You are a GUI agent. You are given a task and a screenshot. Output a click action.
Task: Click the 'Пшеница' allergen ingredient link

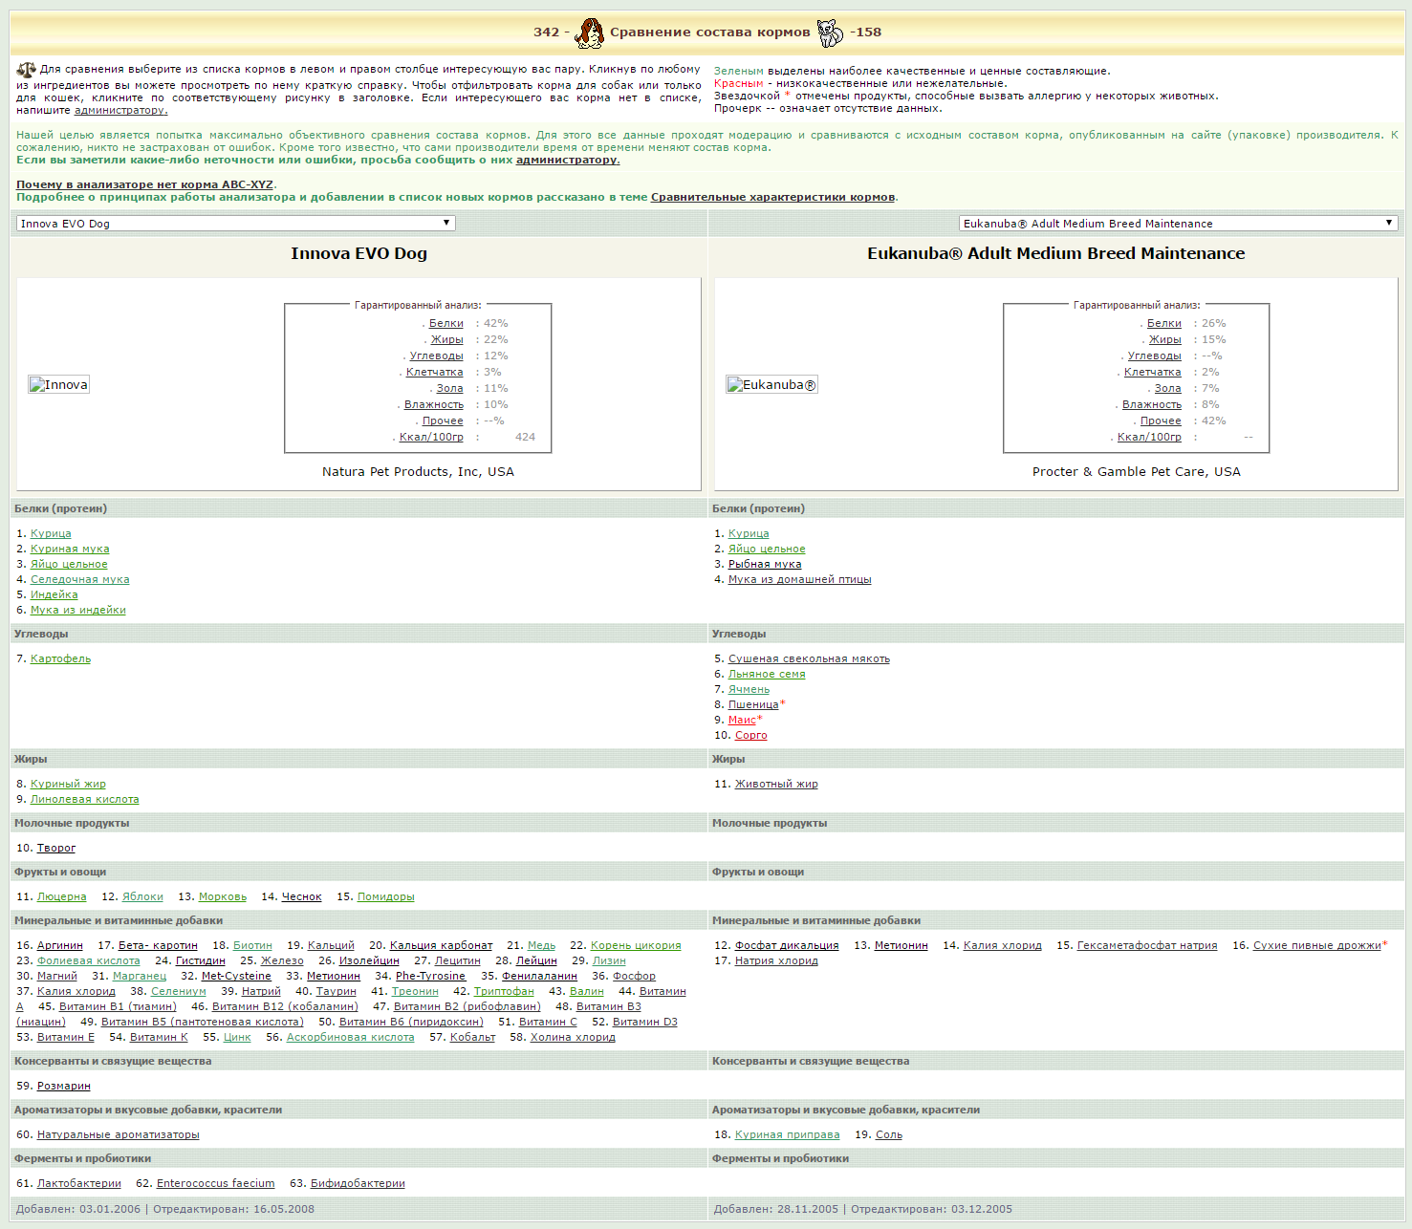[x=753, y=705]
